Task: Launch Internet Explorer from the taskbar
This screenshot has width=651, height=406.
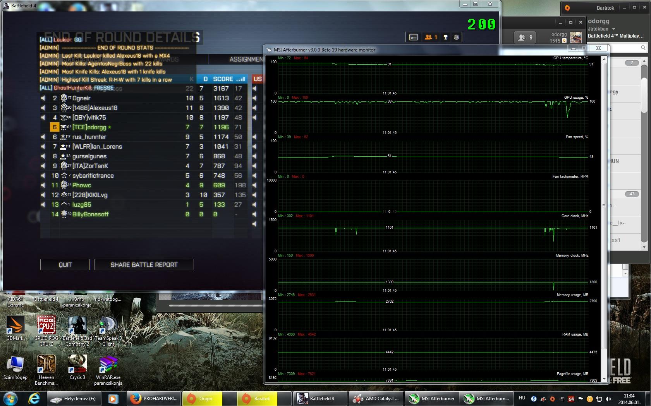Action: click(x=34, y=398)
